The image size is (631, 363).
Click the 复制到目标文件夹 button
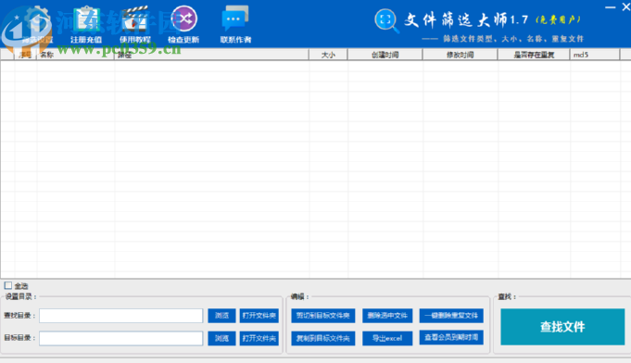323,338
